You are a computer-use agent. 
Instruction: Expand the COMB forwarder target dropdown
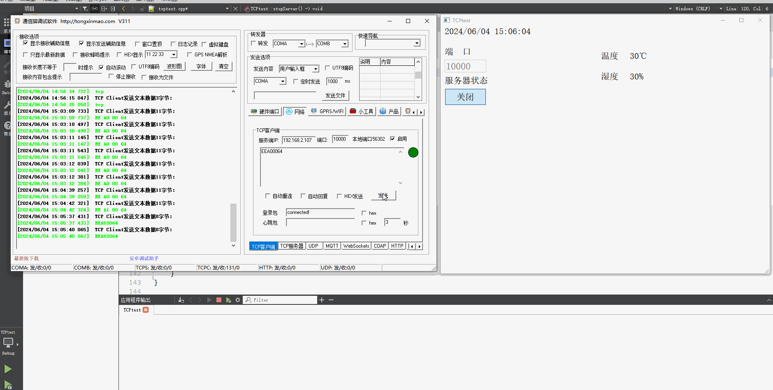point(345,44)
